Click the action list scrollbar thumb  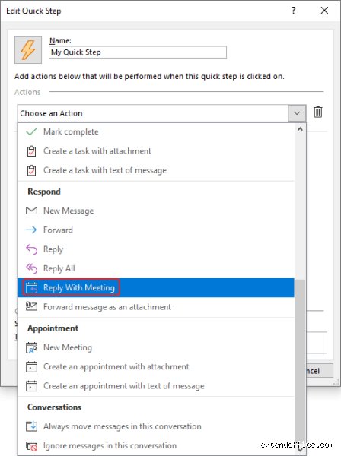tap(300, 362)
